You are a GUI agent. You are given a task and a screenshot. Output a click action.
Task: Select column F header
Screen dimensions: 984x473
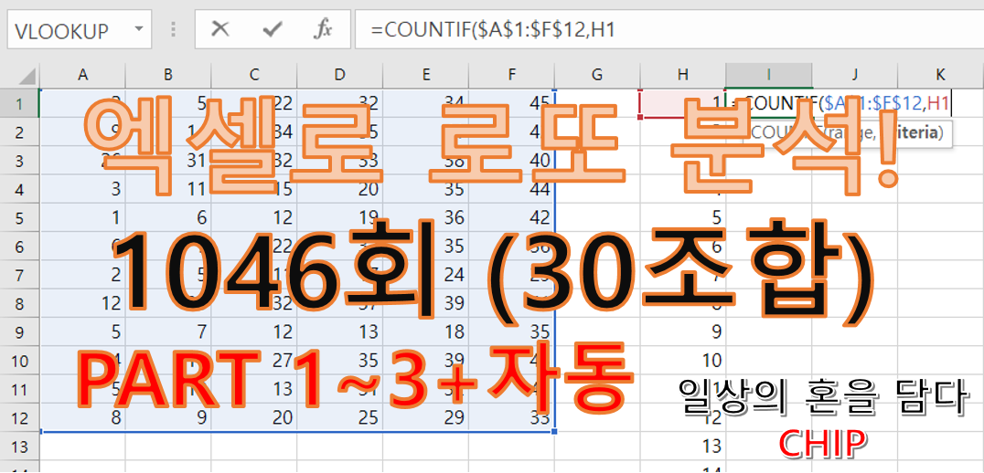(x=511, y=75)
